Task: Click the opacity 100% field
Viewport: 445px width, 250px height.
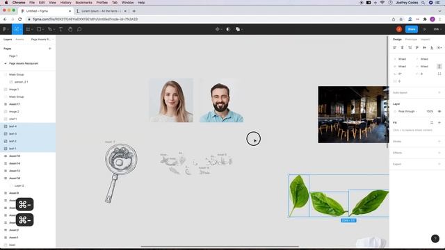Action: (430, 111)
